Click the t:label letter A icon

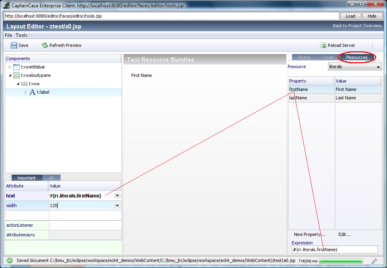point(32,92)
